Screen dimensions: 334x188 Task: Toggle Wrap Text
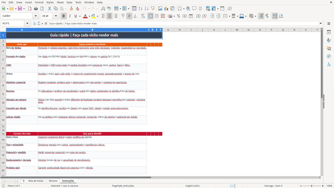[x=143, y=16]
